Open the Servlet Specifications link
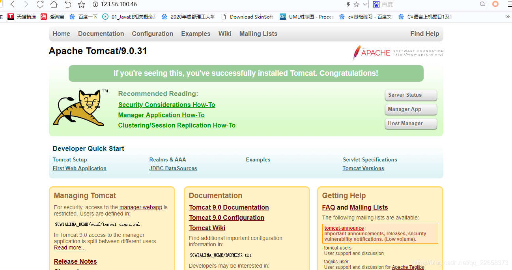The width and height of the screenshot is (512, 270). coord(370,159)
